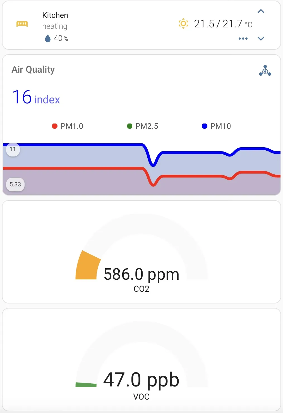The height and width of the screenshot is (413, 283).
Task: Click the air filter molecule icon
Action: (x=265, y=70)
